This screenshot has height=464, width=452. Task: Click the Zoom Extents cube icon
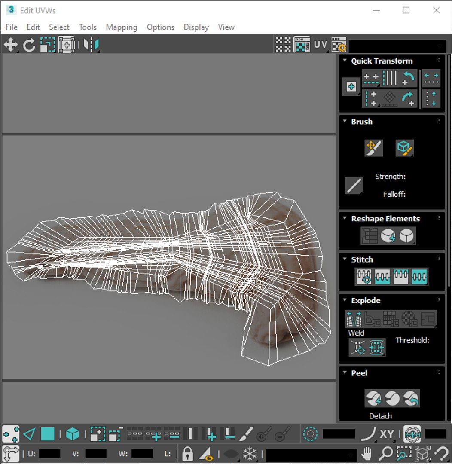tap(423, 453)
